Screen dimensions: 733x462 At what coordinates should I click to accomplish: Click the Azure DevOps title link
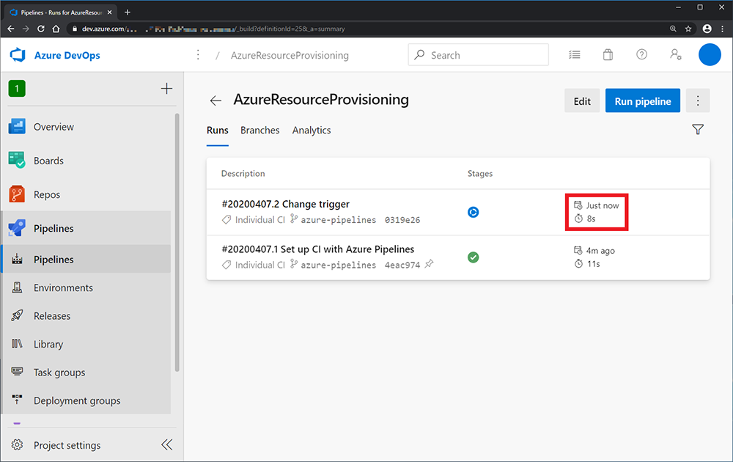pos(67,55)
